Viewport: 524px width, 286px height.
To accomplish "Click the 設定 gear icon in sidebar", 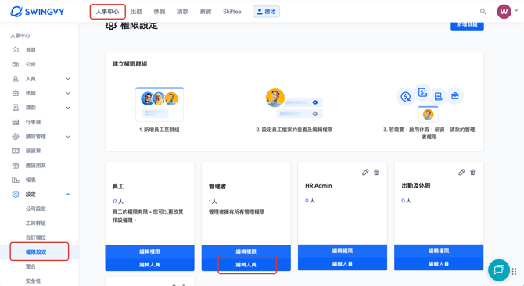I will [x=16, y=195].
